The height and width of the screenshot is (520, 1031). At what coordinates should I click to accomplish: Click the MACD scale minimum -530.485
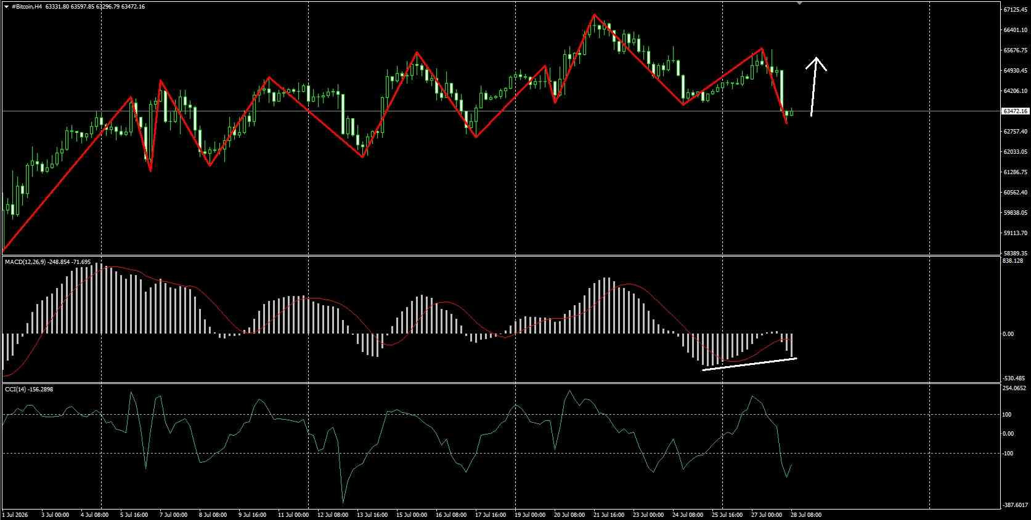(x=1014, y=378)
